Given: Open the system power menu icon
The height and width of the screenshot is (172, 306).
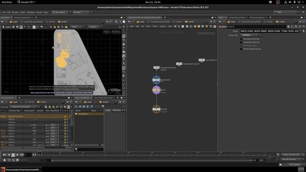Looking at the screenshot, I should [x=299, y=2].
